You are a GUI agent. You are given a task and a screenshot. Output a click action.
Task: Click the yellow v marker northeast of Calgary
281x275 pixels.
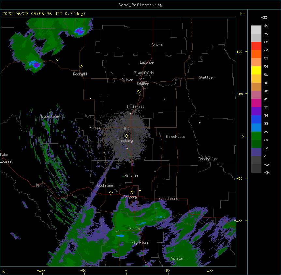coord(140,191)
